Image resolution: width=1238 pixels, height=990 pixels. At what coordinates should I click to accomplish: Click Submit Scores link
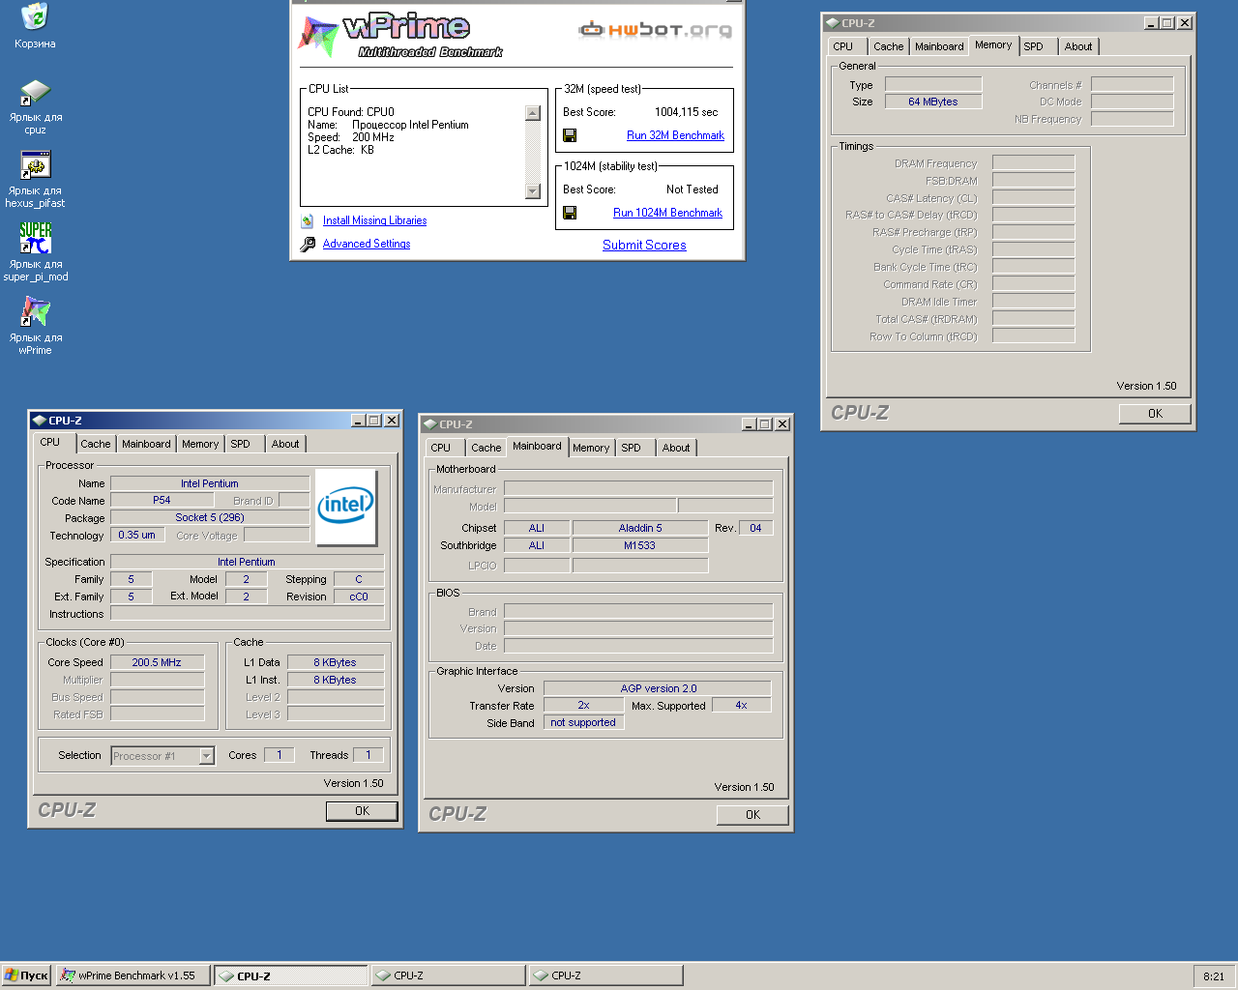644,245
